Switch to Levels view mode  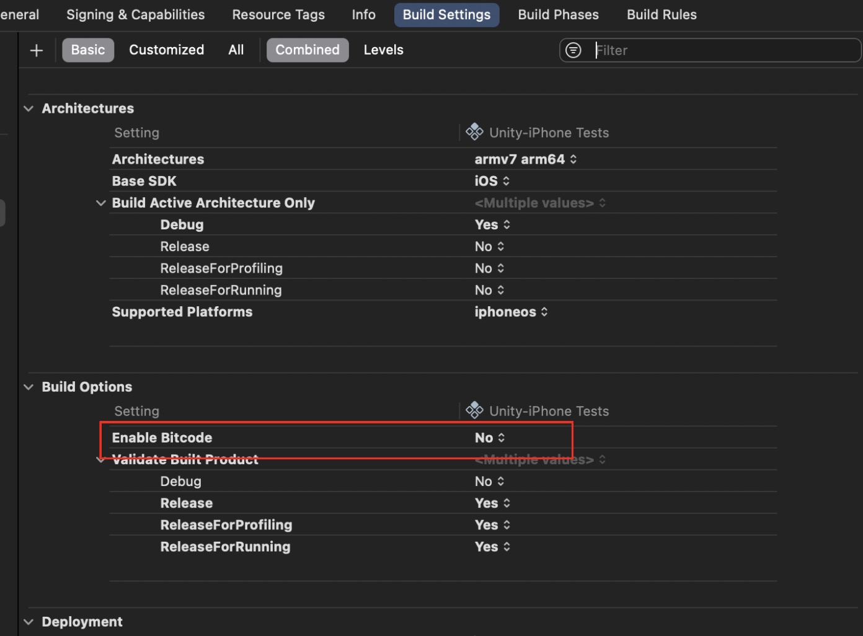(383, 50)
